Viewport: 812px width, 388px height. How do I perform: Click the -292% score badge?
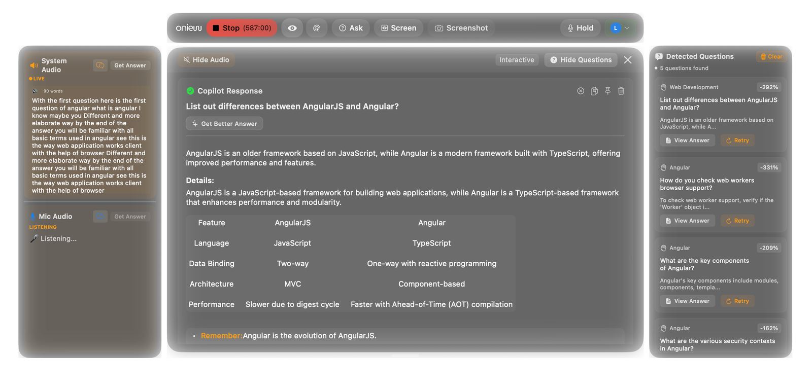click(x=769, y=87)
